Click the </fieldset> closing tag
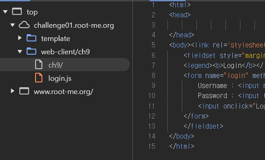This screenshot has height=160, width=265. pos(203,126)
